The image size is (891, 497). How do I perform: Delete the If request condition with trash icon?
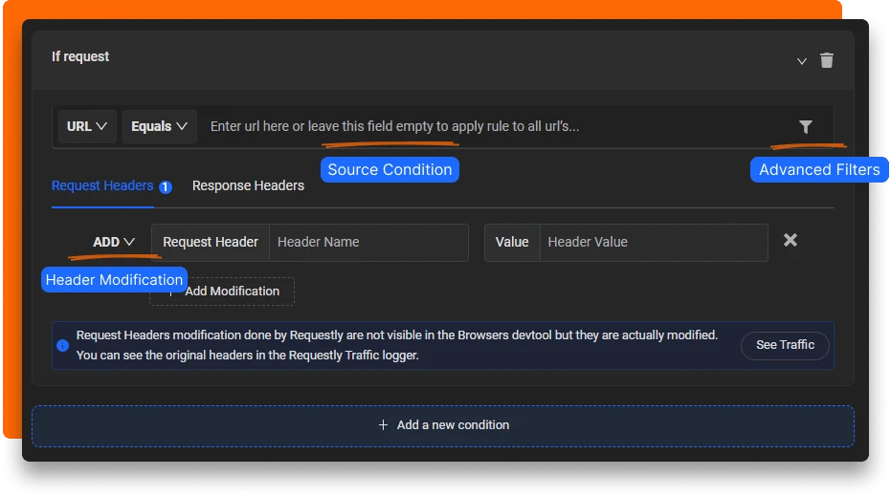coord(827,60)
